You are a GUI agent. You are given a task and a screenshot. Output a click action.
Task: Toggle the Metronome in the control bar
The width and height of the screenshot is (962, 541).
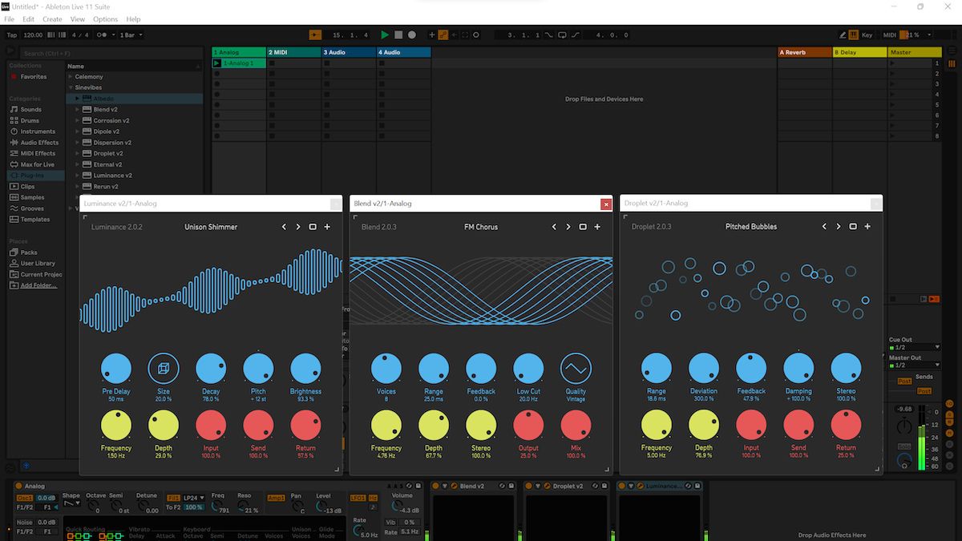point(102,35)
